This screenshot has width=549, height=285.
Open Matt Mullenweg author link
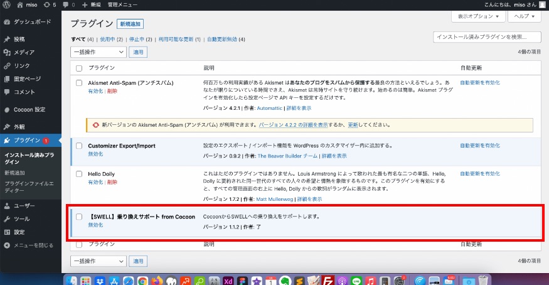tap(275, 199)
